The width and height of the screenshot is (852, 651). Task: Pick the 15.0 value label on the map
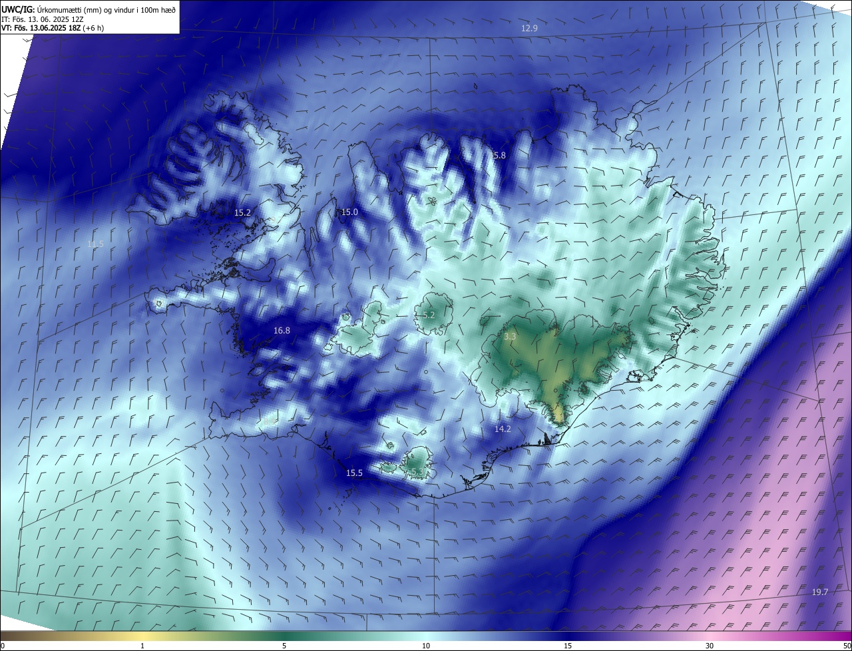(349, 212)
